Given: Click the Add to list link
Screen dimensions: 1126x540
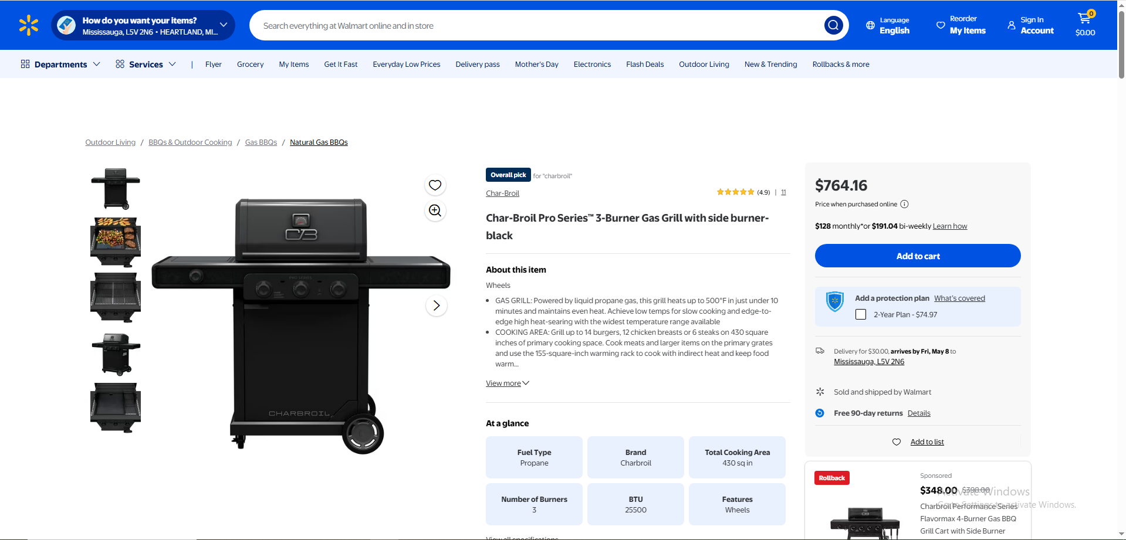Looking at the screenshot, I should pos(927,442).
